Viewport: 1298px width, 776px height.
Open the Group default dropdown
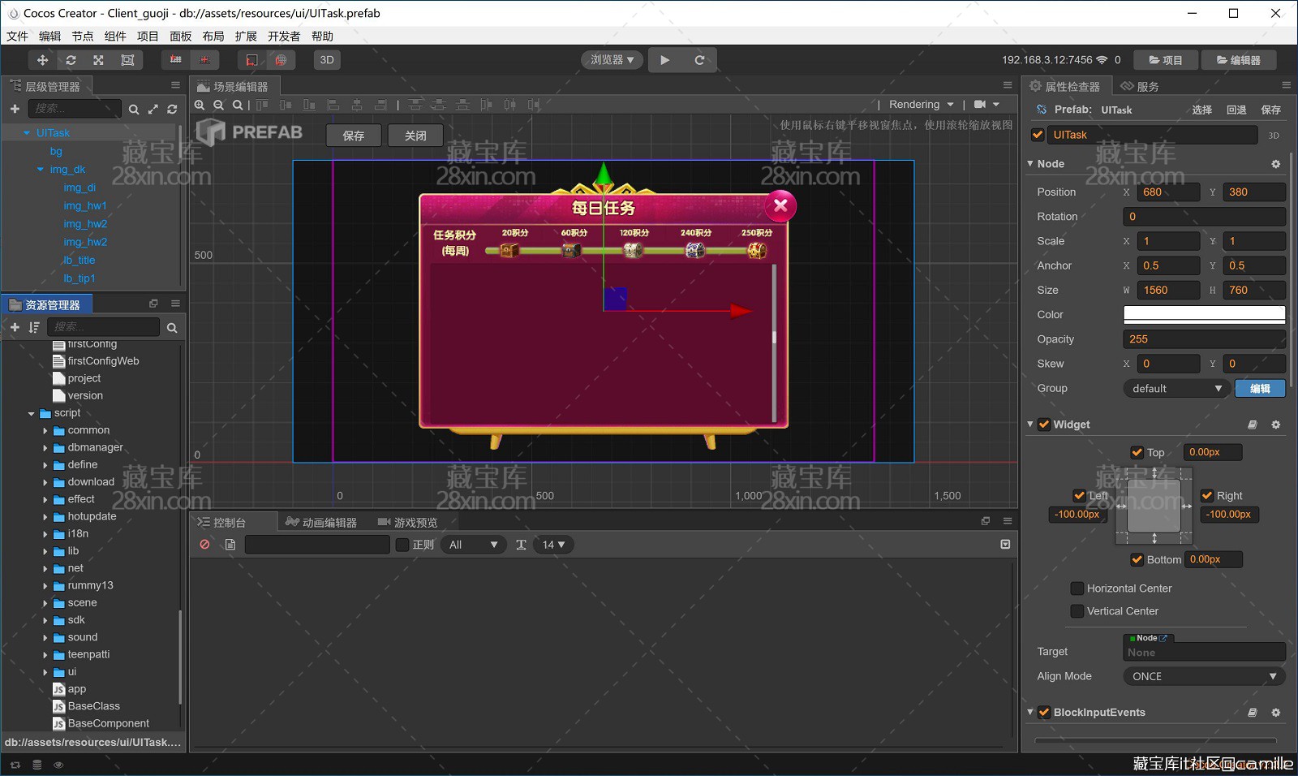coord(1176,389)
